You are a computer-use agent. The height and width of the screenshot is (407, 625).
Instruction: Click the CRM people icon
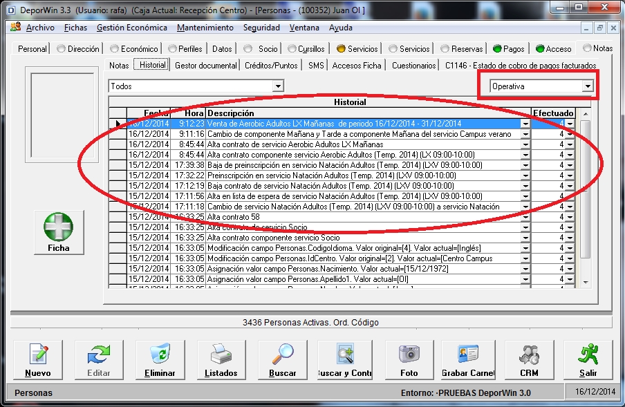529,354
